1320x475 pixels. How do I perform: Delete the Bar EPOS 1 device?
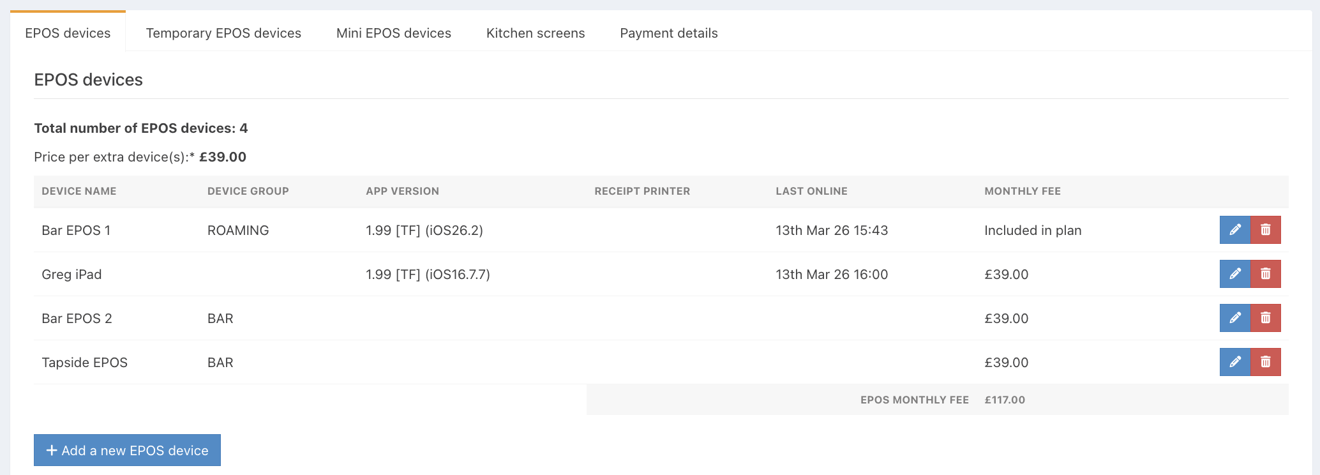tap(1265, 230)
